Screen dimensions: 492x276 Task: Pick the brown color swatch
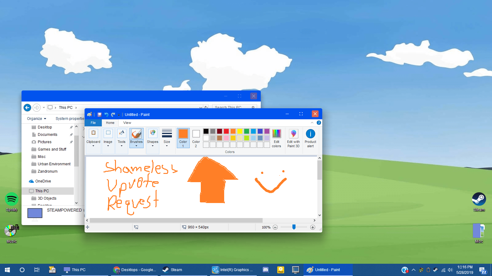tap(220, 138)
